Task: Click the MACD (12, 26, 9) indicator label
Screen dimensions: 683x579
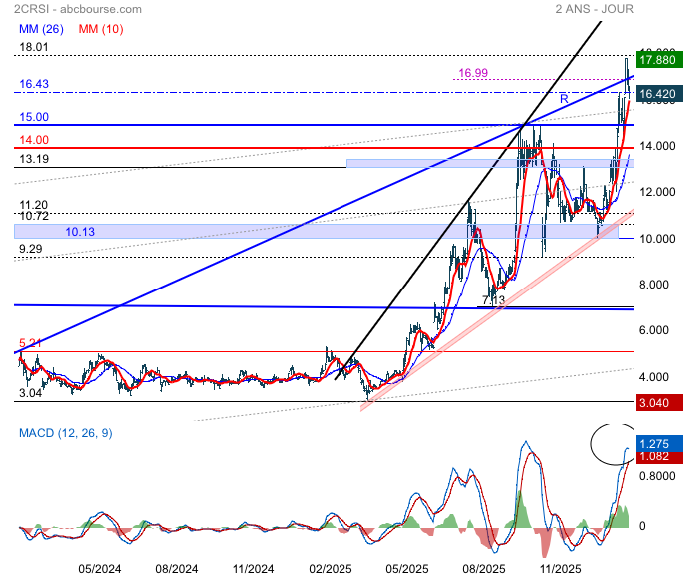Action: pyautogui.click(x=65, y=433)
